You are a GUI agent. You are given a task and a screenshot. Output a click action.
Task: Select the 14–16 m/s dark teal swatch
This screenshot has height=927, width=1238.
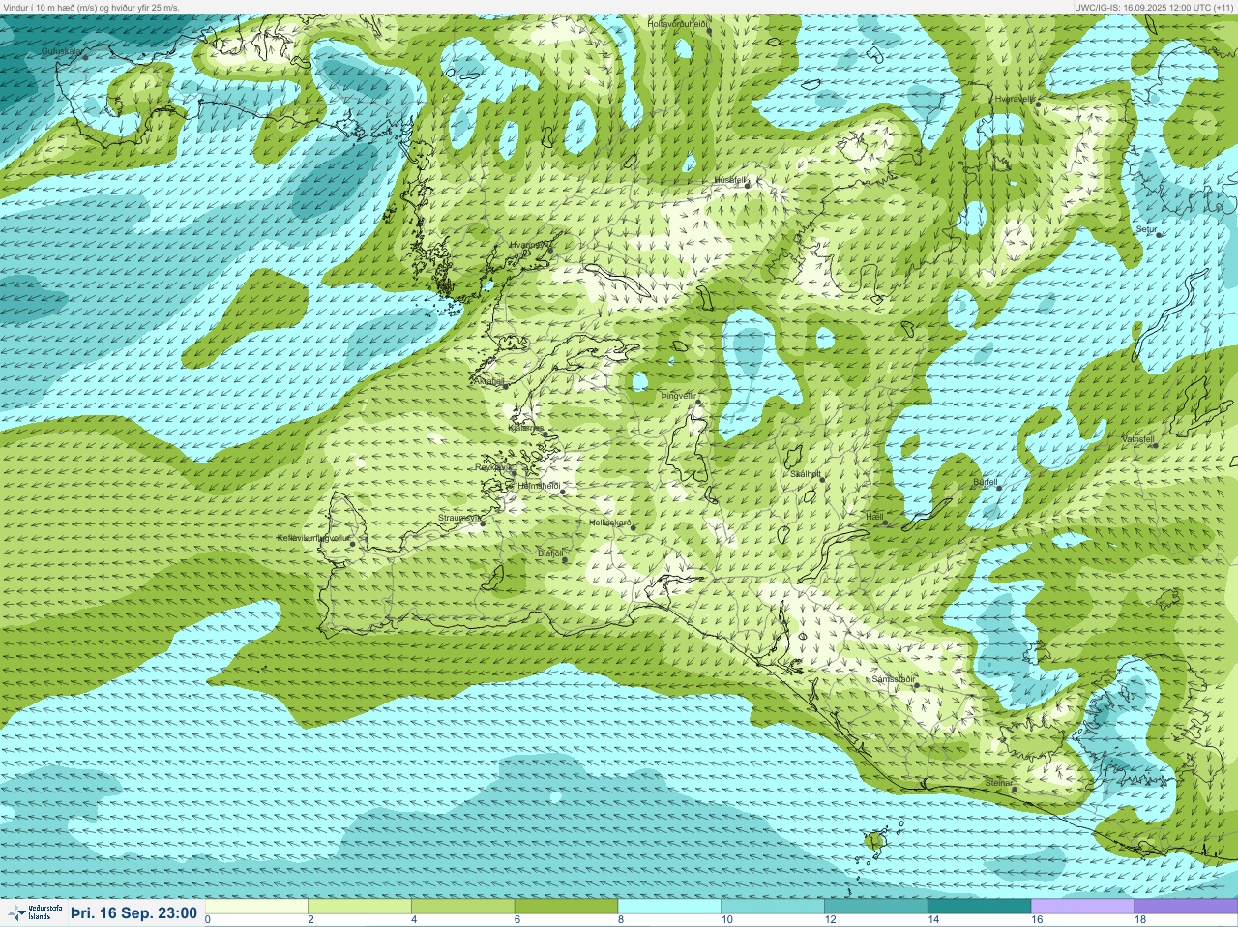(979, 907)
